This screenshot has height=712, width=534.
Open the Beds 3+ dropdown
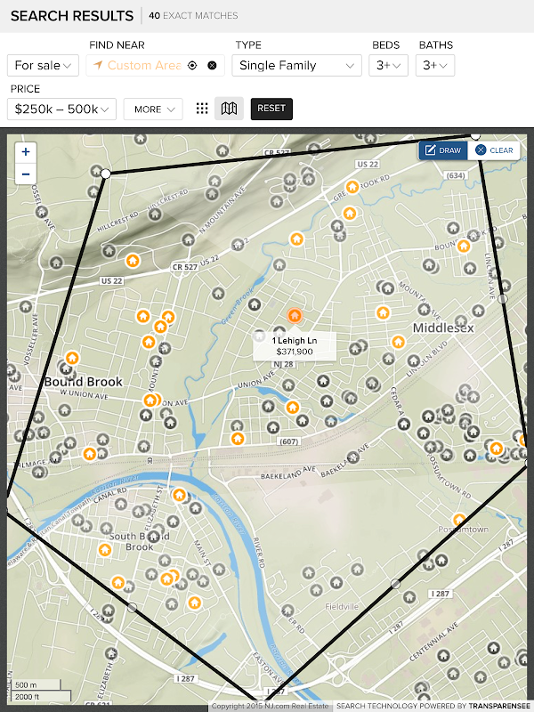coord(388,65)
